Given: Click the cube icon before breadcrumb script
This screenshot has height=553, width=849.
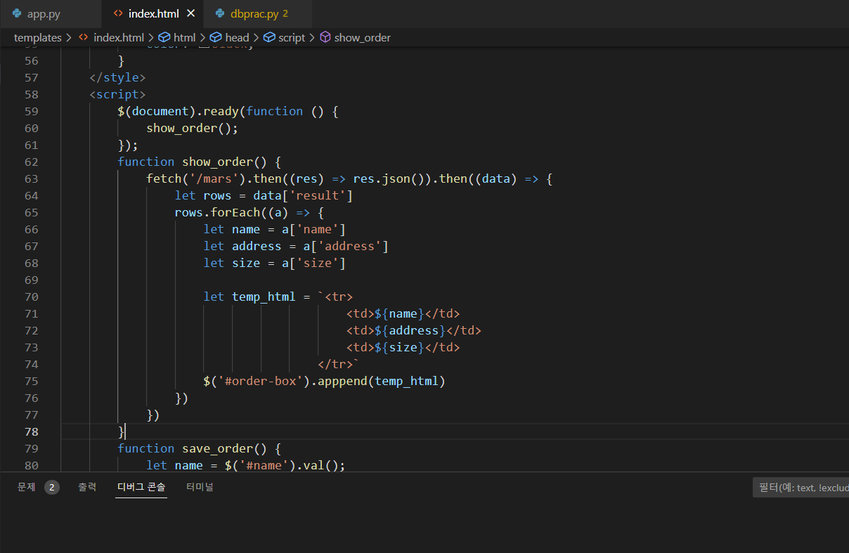Looking at the screenshot, I should click(x=268, y=38).
